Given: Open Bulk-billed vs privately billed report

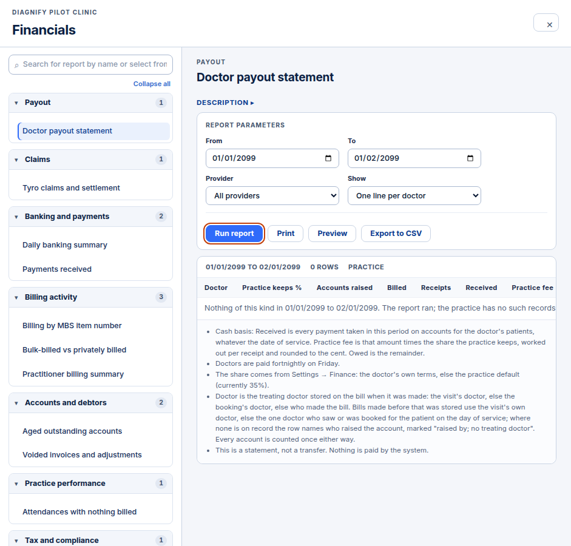Looking at the screenshot, I should point(93,350).
